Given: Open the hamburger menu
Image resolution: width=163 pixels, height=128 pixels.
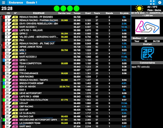Looking at the screenshot, I should pos(3,2).
